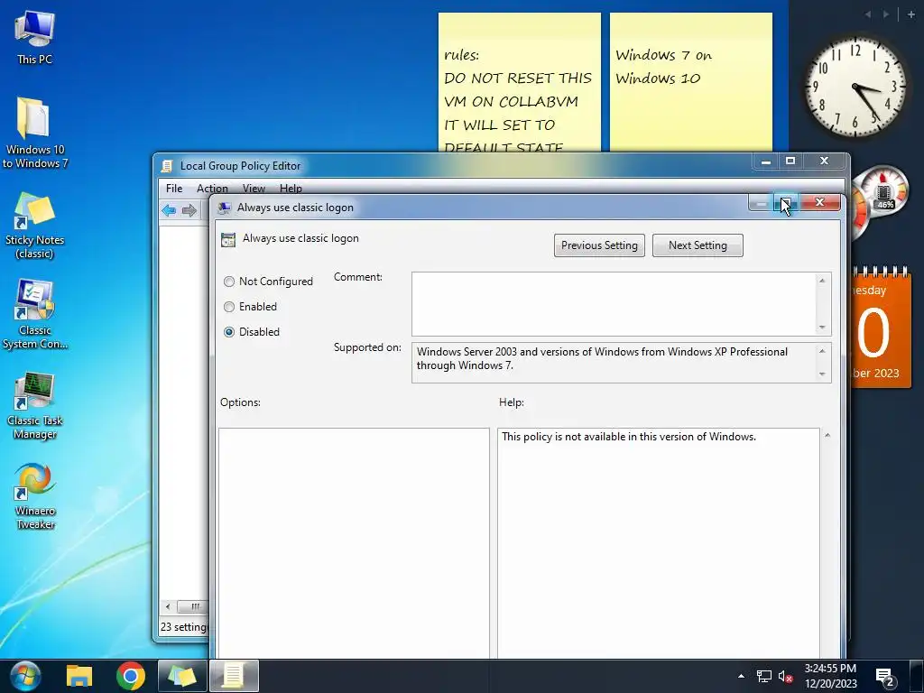Image resolution: width=924 pixels, height=693 pixels.
Task: Click the Comment box scroll up arrow
Action: pyautogui.click(x=822, y=281)
